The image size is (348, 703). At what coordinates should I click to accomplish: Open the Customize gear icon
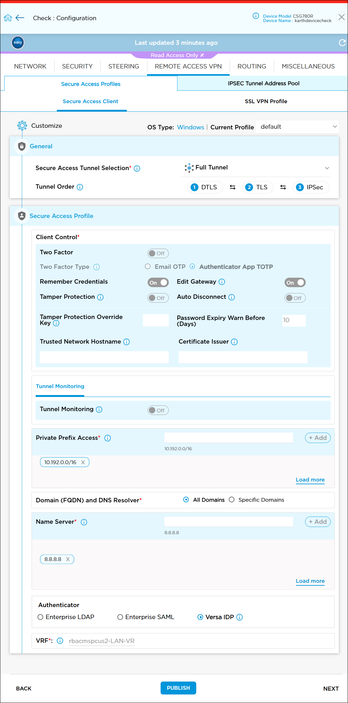point(22,126)
